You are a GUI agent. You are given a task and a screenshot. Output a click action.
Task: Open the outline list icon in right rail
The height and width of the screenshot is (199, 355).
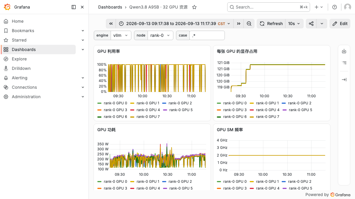pyautogui.click(x=344, y=63)
